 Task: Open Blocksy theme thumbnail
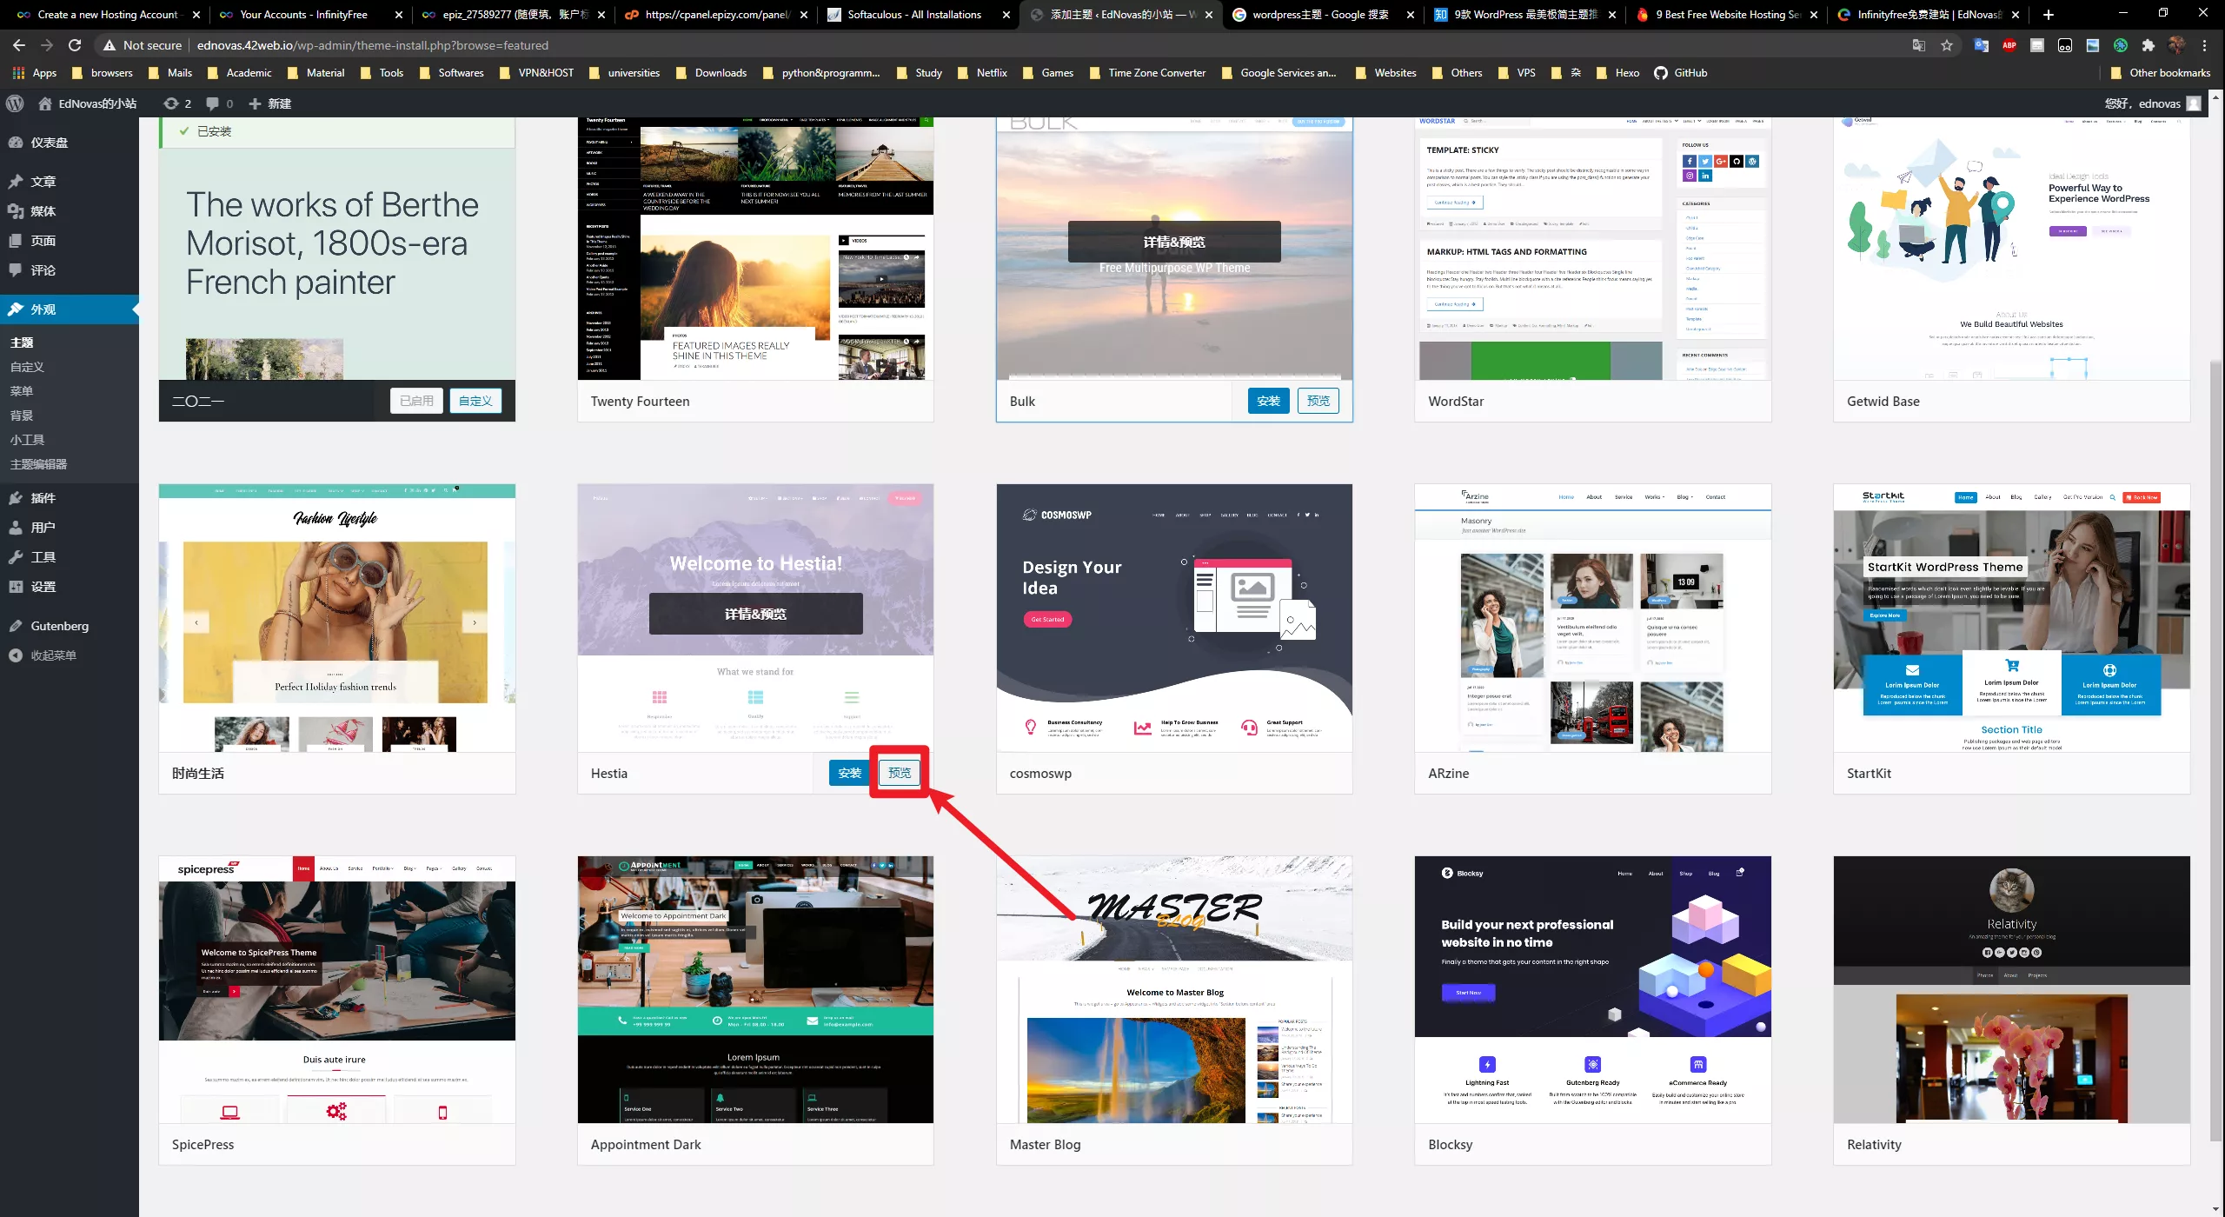(x=1592, y=989)
